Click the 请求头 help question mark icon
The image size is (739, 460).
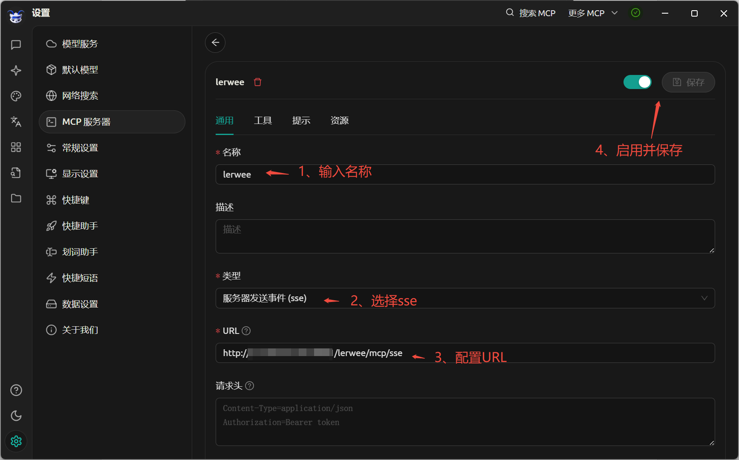tap(250, 385)
